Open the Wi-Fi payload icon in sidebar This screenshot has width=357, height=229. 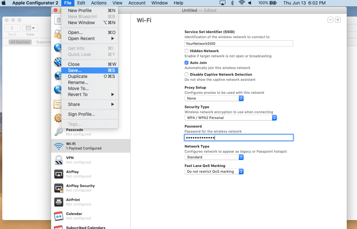(59, 146)
